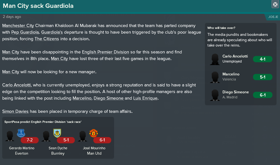
Task: Click Diego Simeone's silhouette portrait
Action: coord(215,95)
